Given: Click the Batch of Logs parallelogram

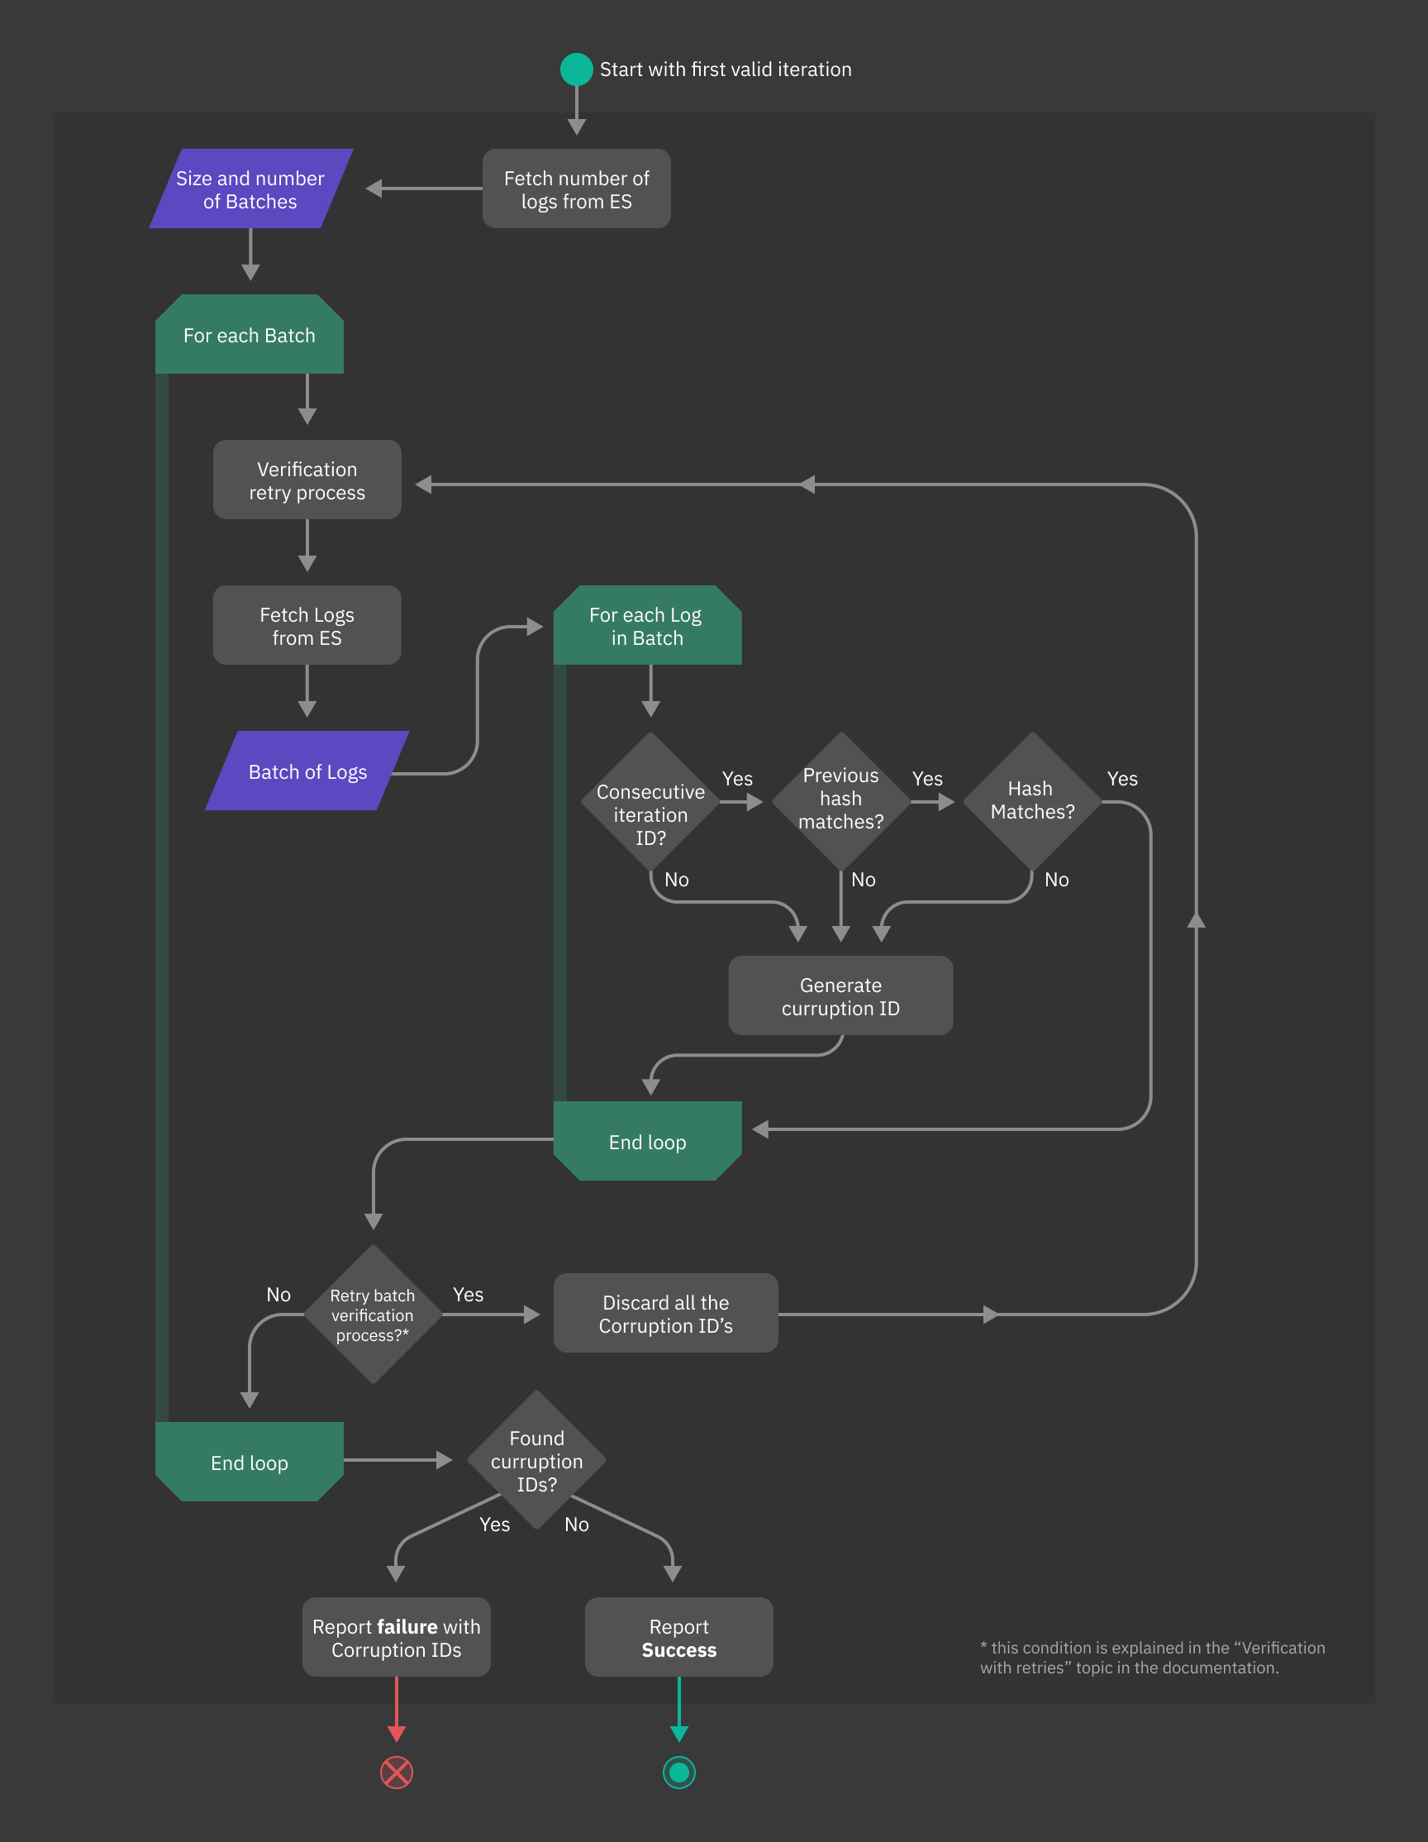Looking at the screenshot, I should (307, 770).
